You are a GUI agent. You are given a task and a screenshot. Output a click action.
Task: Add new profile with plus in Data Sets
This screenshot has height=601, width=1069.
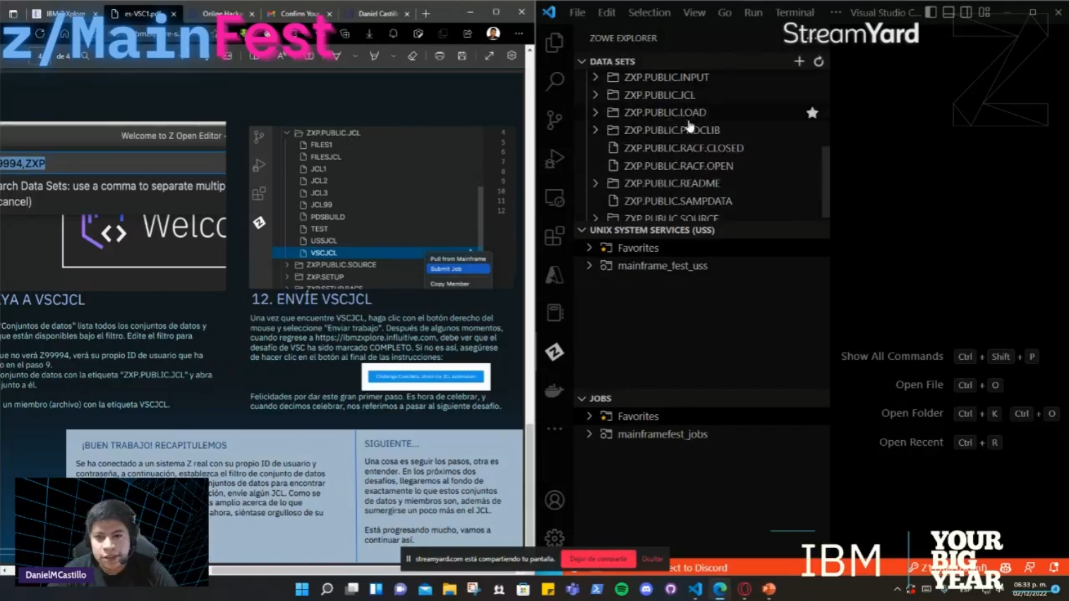click(x=799, y=61)
